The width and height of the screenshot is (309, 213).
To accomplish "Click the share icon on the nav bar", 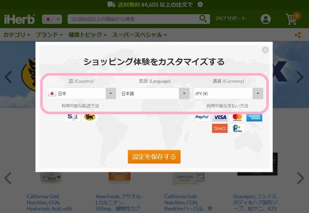I will [298, 35].
